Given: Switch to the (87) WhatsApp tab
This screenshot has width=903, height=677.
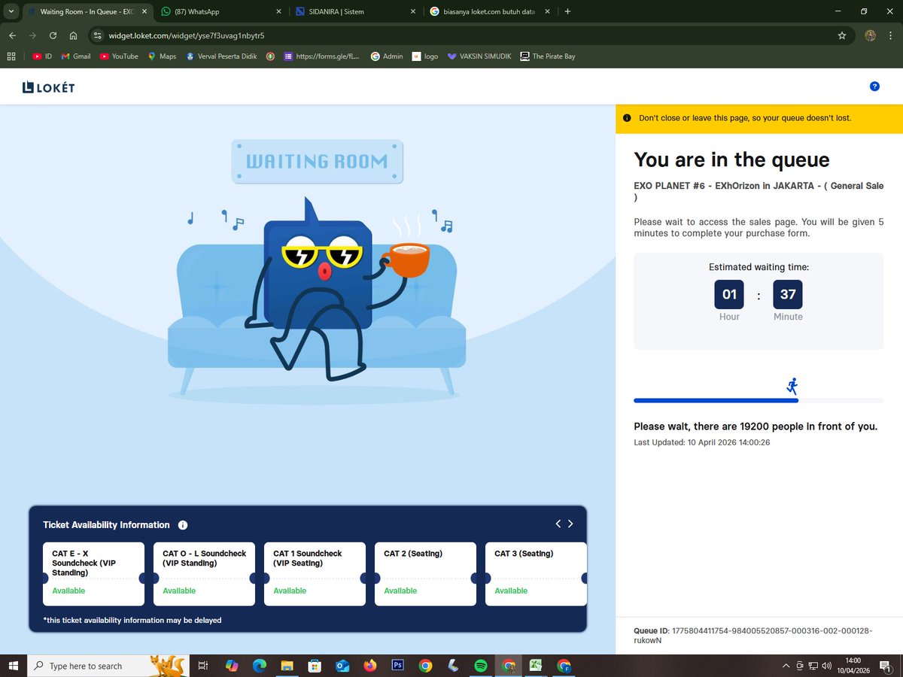Looking at the screenshot, I should (222, 11).
